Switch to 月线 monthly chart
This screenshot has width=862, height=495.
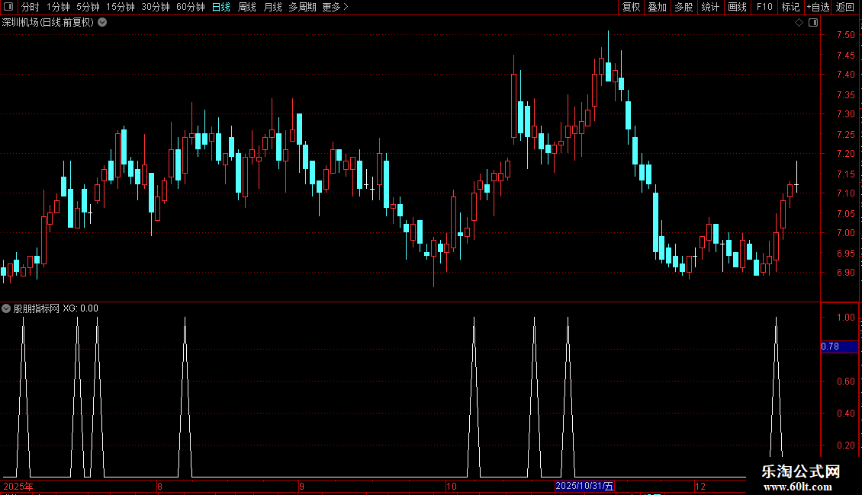[x=272, y=7]
